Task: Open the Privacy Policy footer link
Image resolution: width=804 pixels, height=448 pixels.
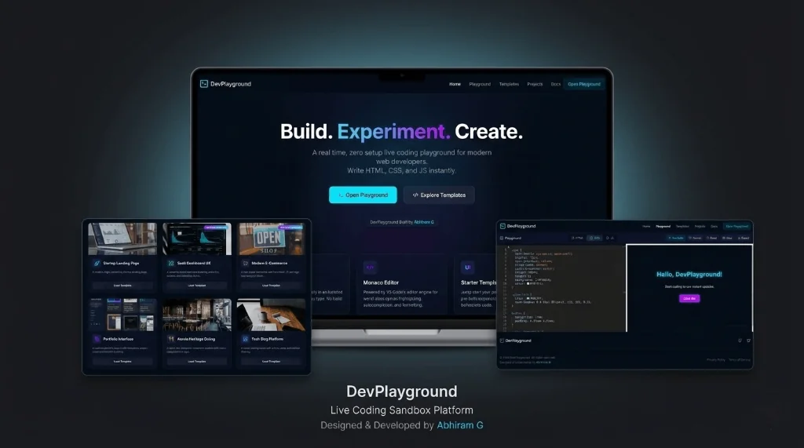Action: click(x=716, y=360)
